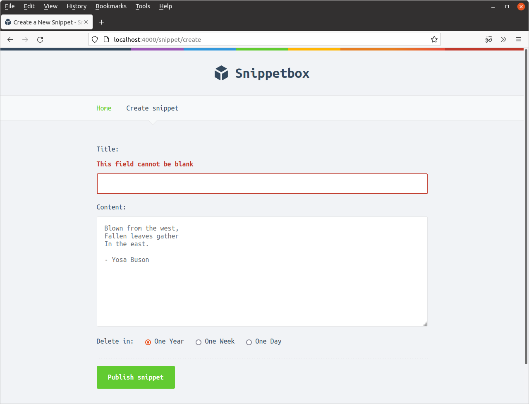Open a new browser tab
The height and width of the screenshot is (404, 529).
tap(101, 22)
